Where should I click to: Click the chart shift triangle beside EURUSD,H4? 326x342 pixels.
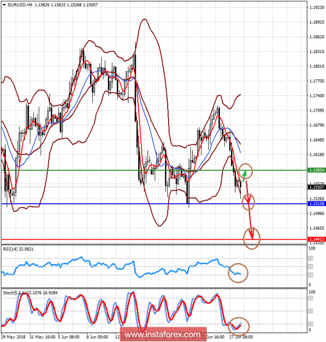point(3,4)
